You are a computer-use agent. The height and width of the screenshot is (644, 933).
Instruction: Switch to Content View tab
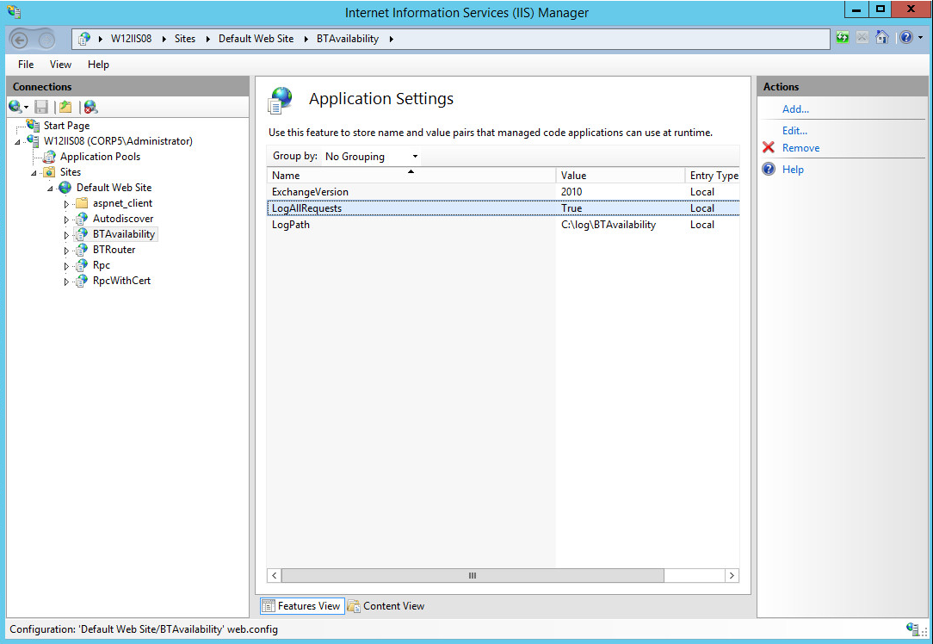point(386,606)
